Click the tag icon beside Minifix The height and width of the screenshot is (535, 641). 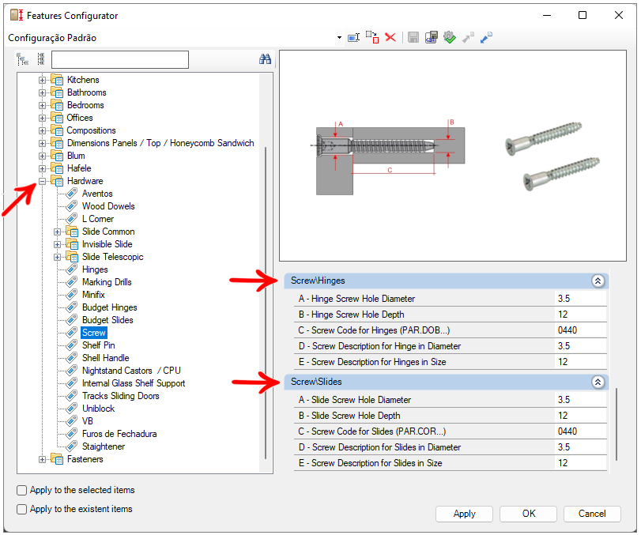72,295
